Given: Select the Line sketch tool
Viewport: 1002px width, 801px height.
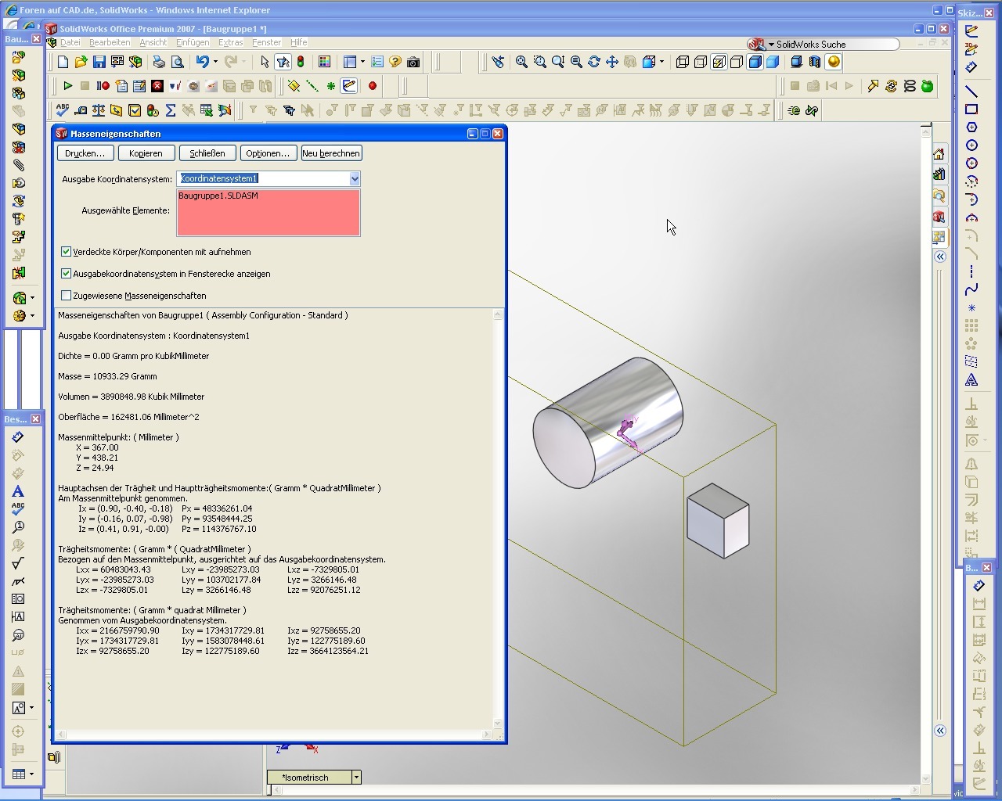Looking at the screenshot, I should (971, 92).
